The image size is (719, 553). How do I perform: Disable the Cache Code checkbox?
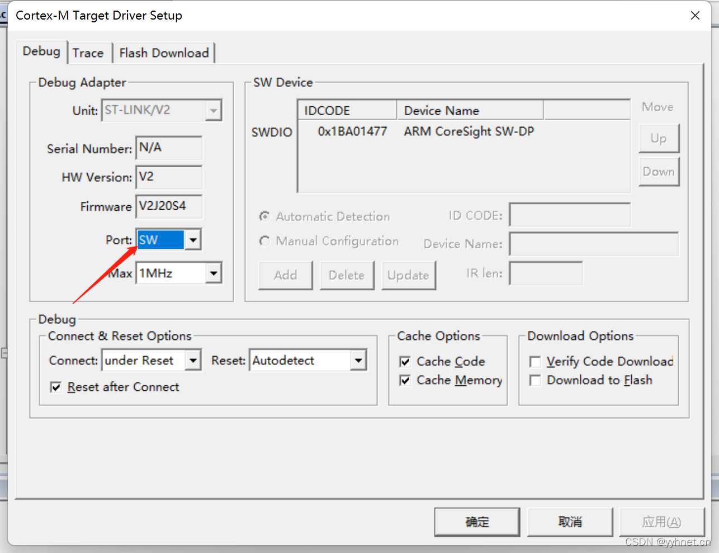tap(405, 362)
